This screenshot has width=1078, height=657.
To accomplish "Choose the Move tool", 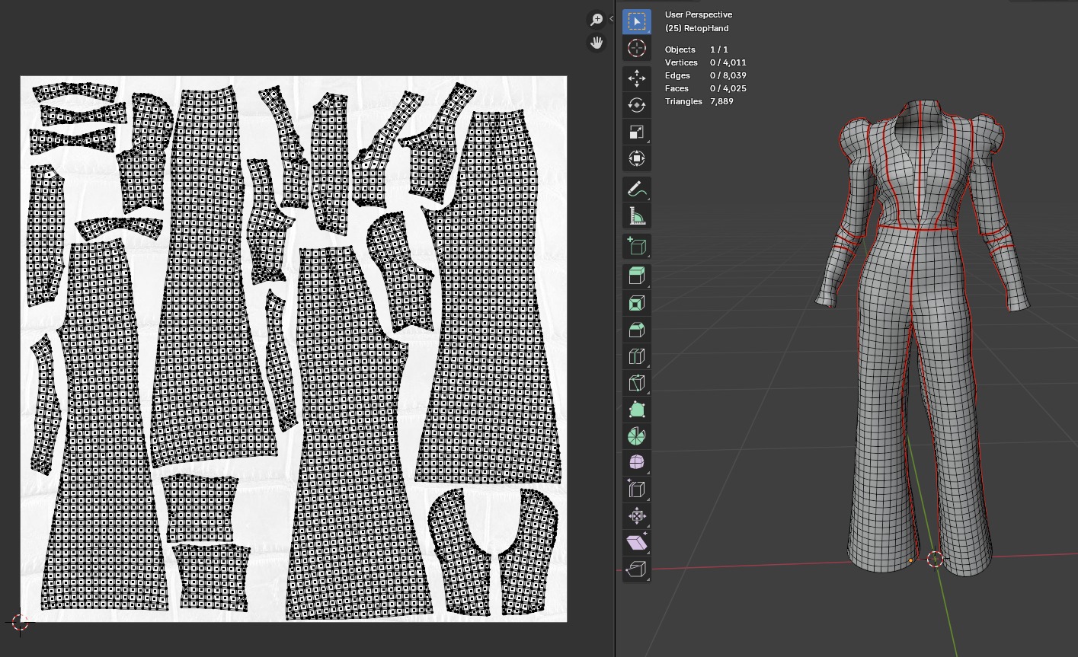I will pos(637,78).
